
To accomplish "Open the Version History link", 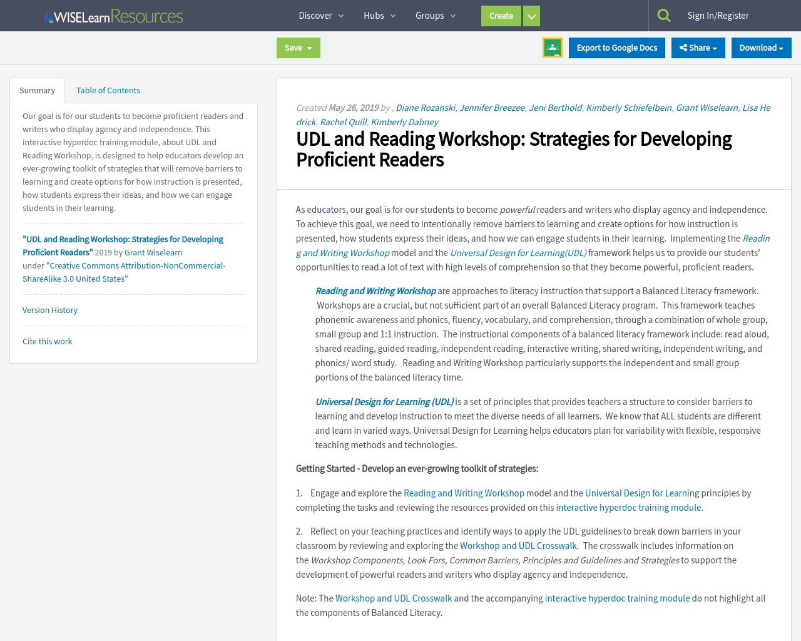I will tap(49, 309).
